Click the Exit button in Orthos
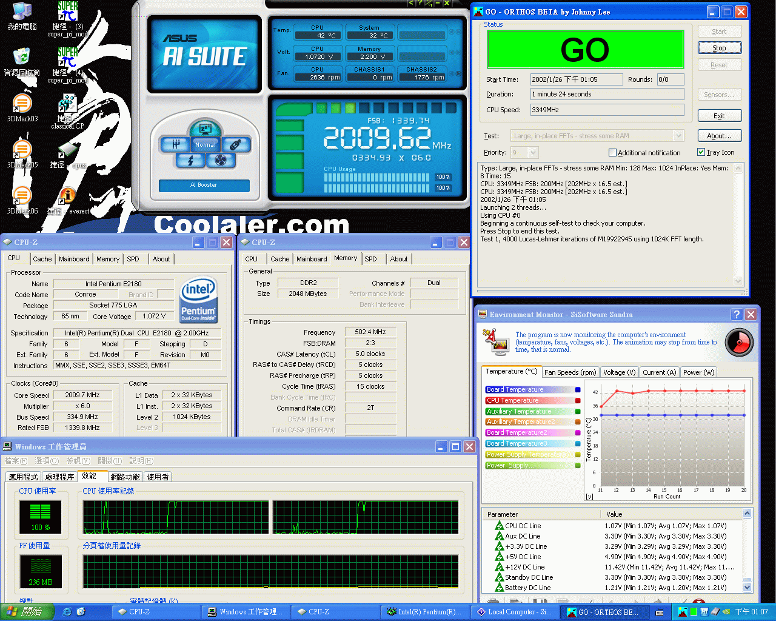Viewport: 776px width, 621px height. point(719,116)
